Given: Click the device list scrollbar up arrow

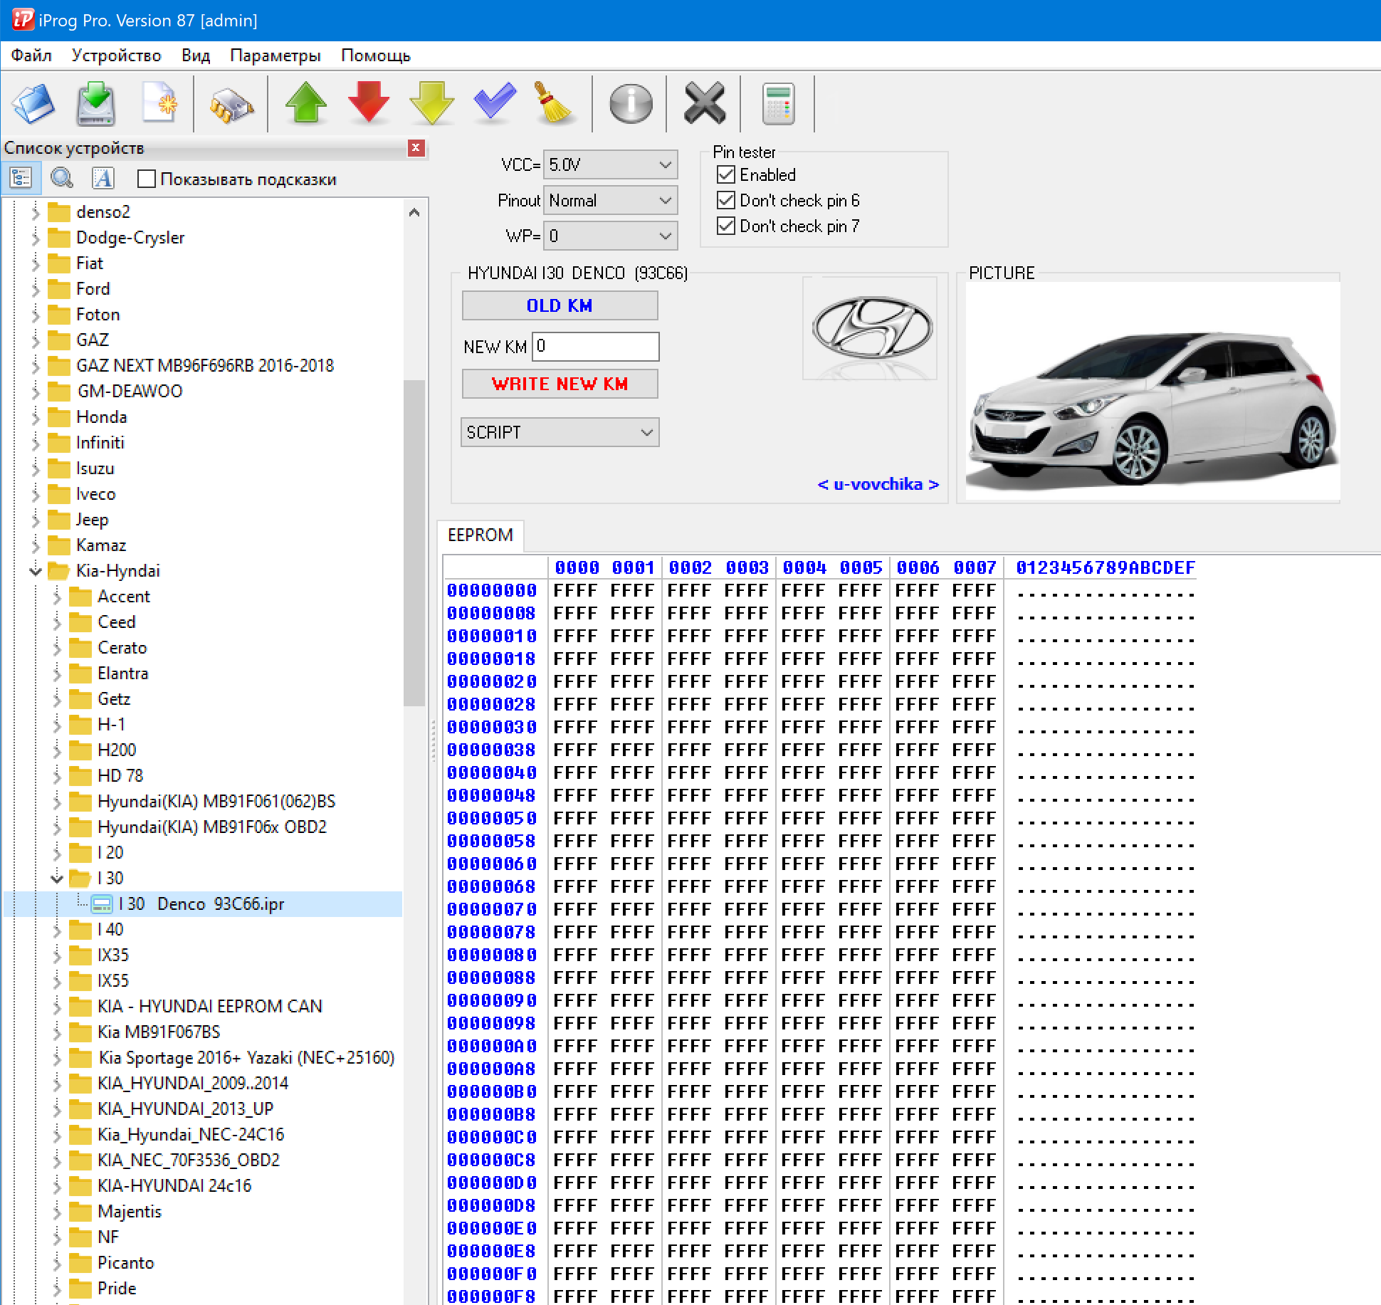Looking at the screenshot, I should pos(414,212).
